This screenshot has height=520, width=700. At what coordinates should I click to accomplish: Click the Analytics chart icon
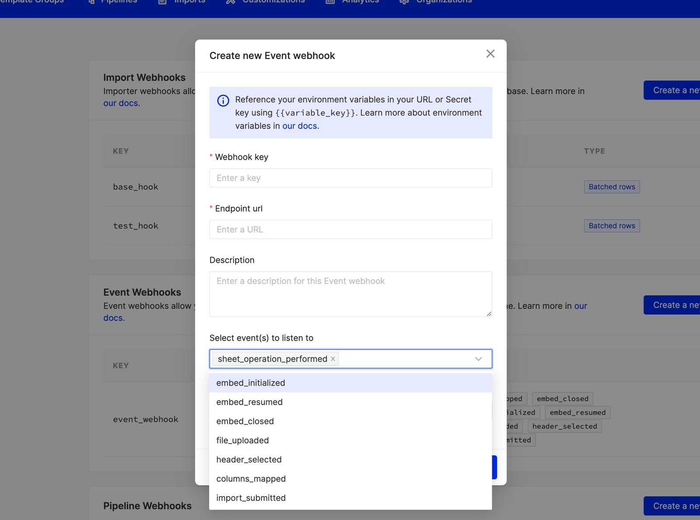click(x=330, y=2)
